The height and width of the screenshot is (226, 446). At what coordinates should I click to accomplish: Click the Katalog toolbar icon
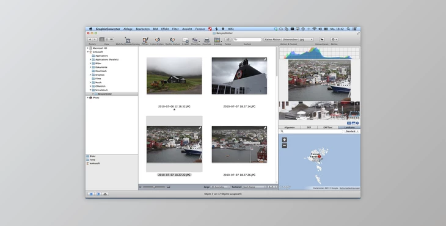pos(218,40)
